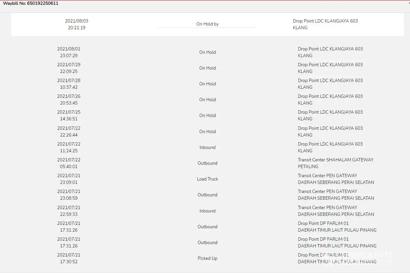
Task: Click the highlighted Drop Point LDC KLANGJAYA 603 location
Action: tap(325, 24)
